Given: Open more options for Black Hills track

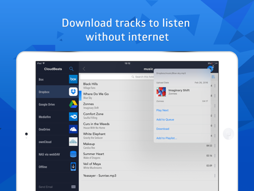Looking at the screenshot, I should [x=215, y=86].
